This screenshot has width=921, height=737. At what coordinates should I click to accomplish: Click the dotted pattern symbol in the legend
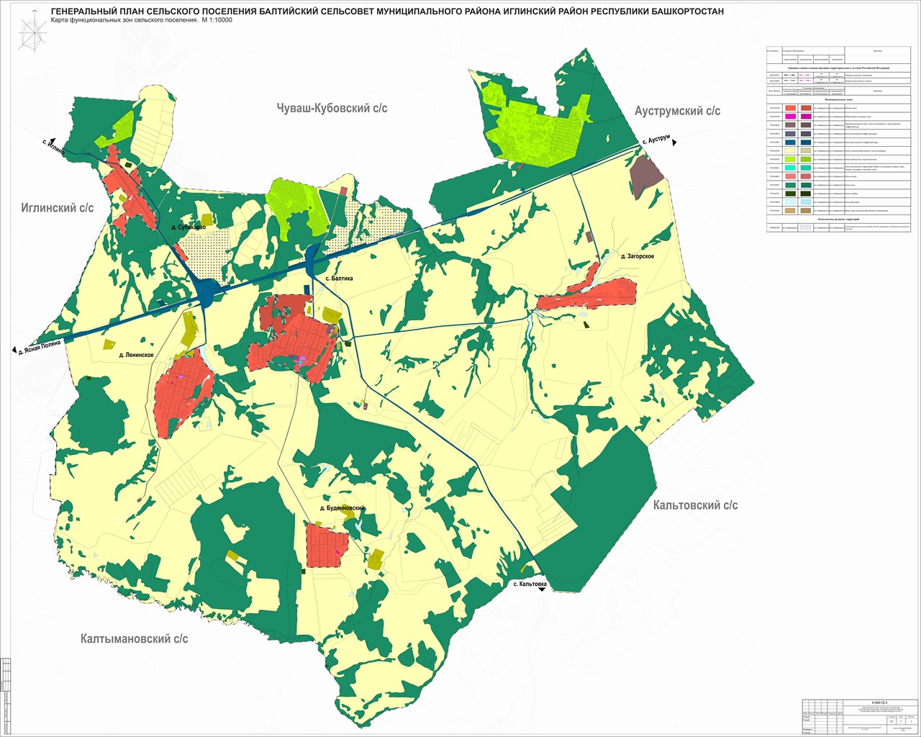[x=806, y=227]
